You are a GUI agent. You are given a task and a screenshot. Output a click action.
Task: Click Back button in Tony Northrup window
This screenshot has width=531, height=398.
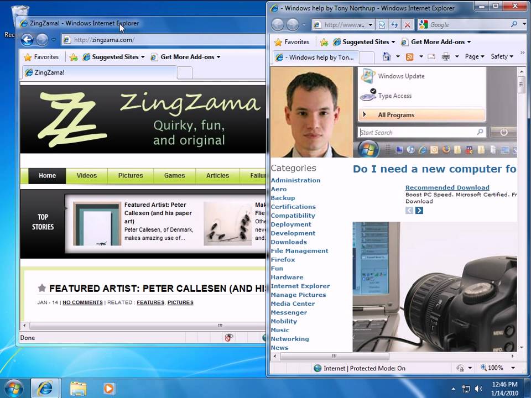[x=278, y=25]
